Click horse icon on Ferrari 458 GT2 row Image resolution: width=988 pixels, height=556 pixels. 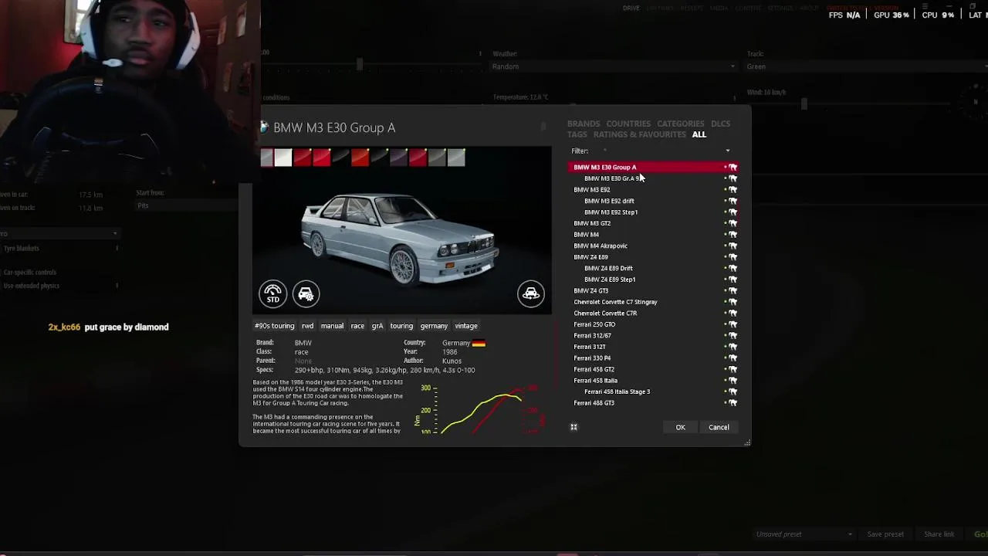[x=733, y=369]
